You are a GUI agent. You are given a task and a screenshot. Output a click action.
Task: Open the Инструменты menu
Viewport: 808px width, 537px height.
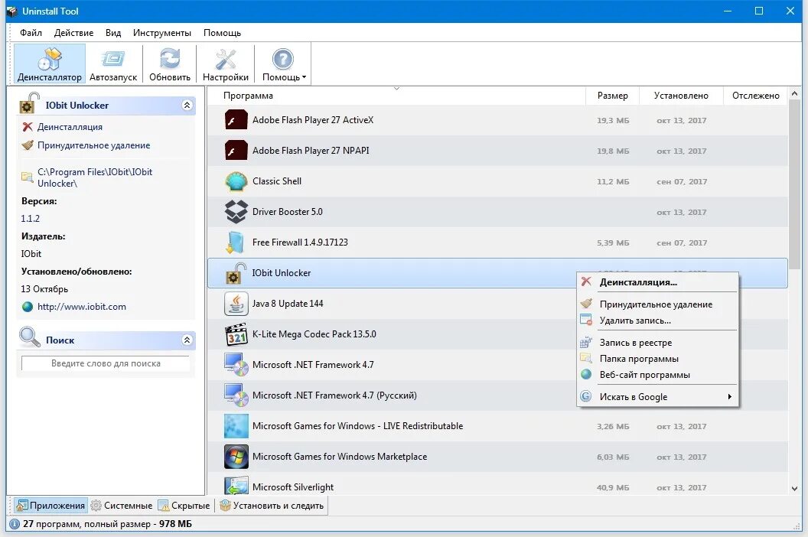161,33
